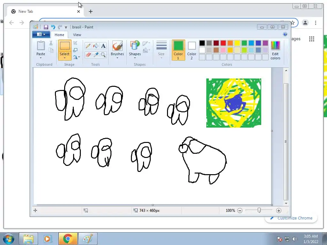Pick the black color swatch
The height and width of the screenshot is (245, 327).
pyautogui.click(x=202, y=43)
